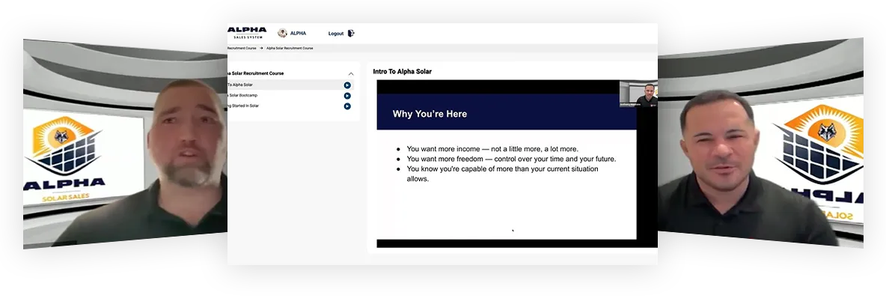Click the ALPHA username label
The width and height of the screenshot is (886, 304).
click(x=298, y=34)
